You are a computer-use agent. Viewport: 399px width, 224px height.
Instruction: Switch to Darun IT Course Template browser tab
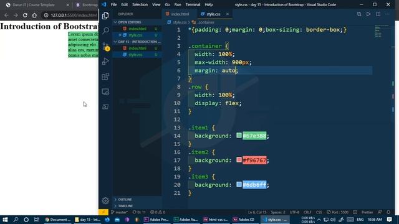(x=37, y=5)
